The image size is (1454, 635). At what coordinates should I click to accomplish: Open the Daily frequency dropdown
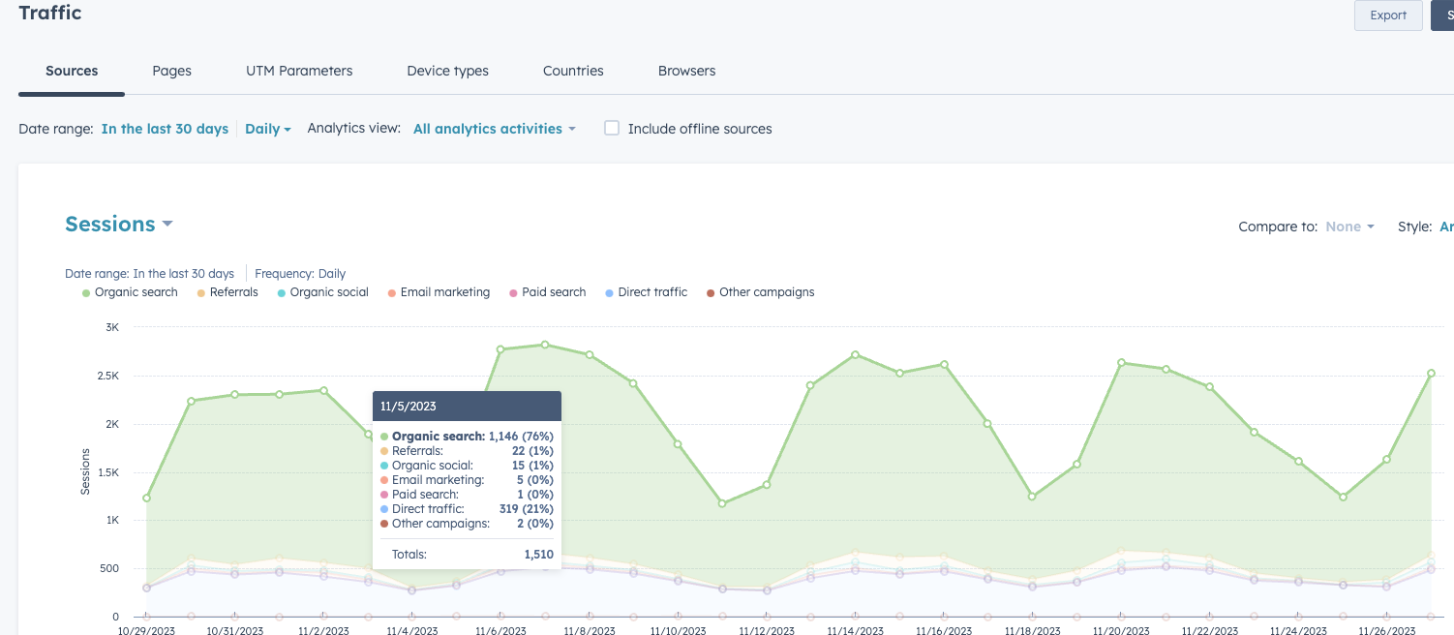267,128
